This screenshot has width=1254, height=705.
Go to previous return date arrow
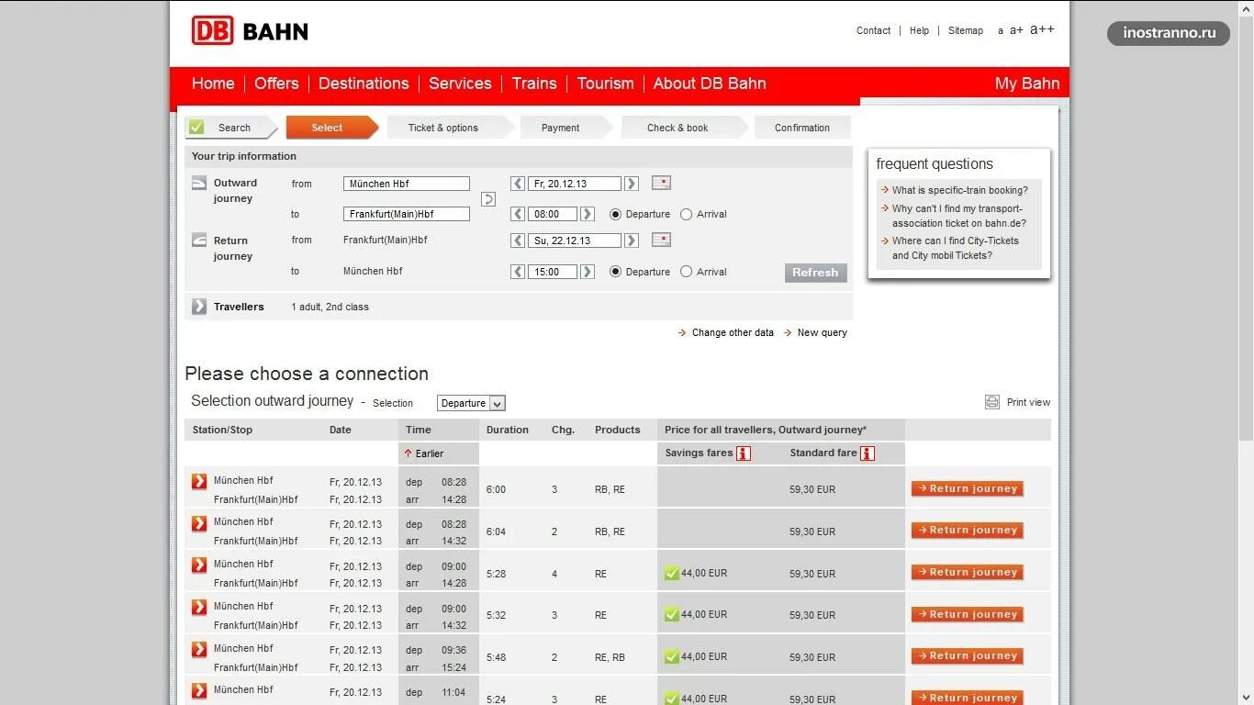coord(518,241)
